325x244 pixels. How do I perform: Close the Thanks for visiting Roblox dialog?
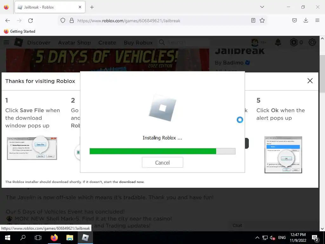310,81
